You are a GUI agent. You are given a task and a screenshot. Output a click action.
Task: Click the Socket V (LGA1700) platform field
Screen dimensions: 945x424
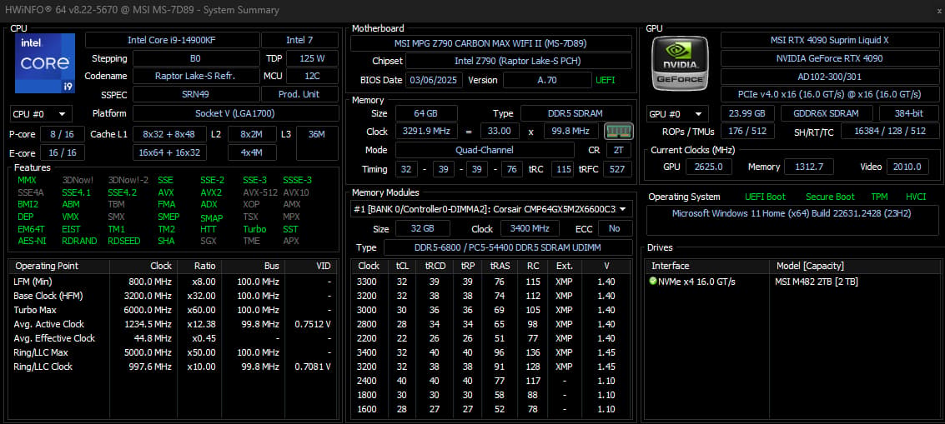236,114
